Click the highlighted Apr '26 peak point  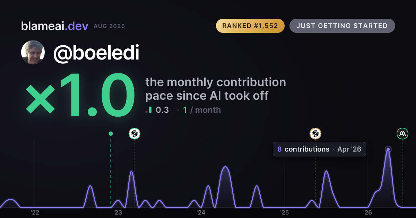pyautogui.click(x=388, y=149)
